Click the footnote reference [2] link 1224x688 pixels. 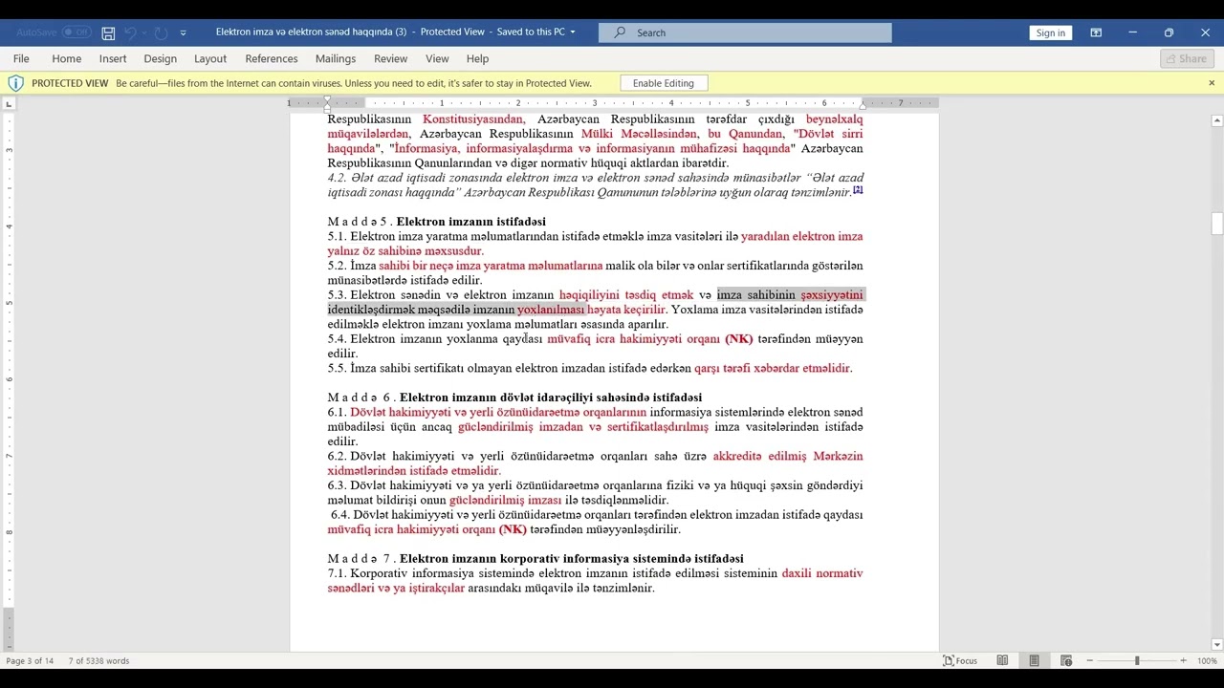point(858,189)
